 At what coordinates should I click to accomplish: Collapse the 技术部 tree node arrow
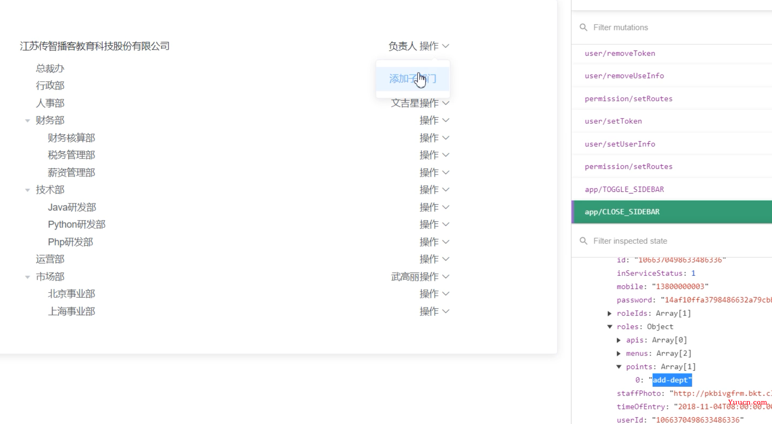tap(27, 190)
